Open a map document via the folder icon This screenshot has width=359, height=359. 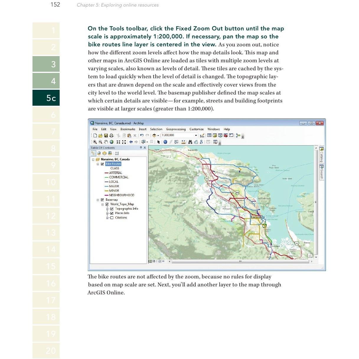100,136
